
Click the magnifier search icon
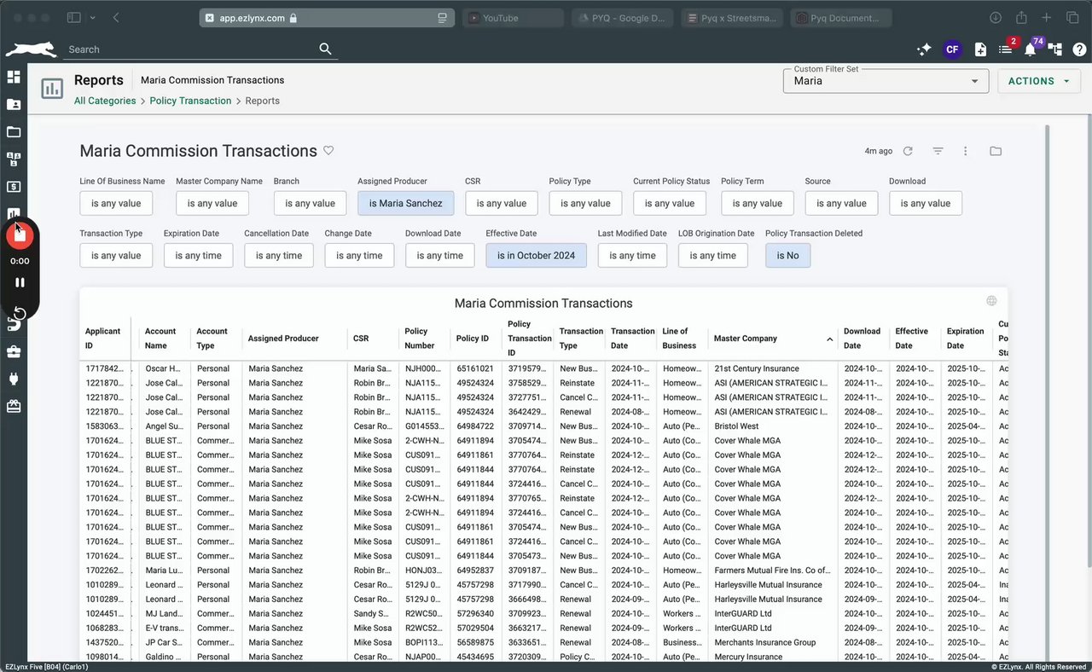(x=325, y=49)
